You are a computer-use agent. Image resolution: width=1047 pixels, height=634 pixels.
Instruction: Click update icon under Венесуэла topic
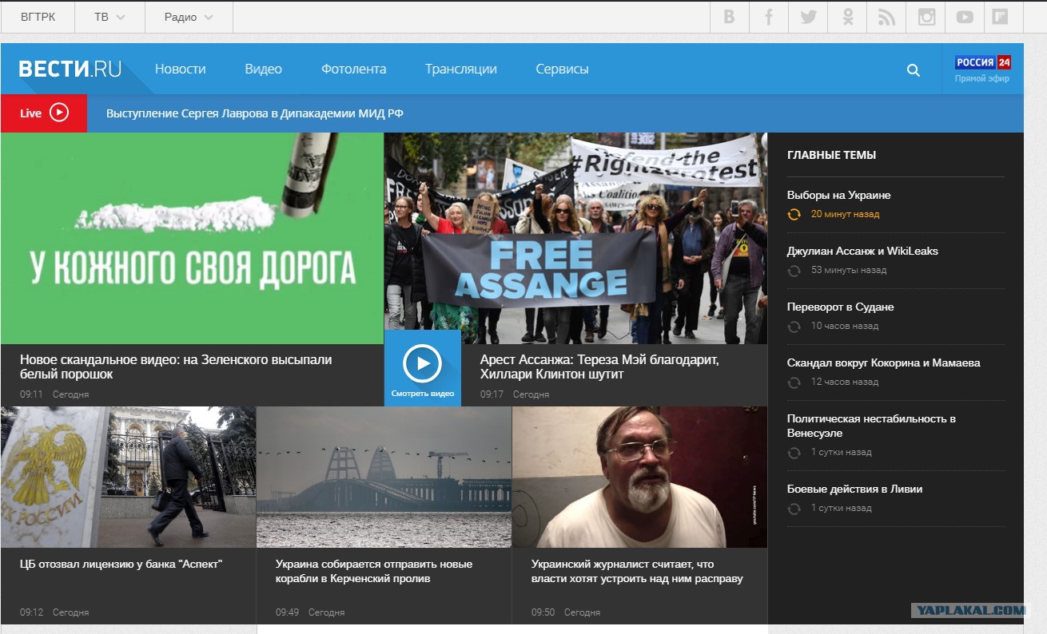point(794,452)
